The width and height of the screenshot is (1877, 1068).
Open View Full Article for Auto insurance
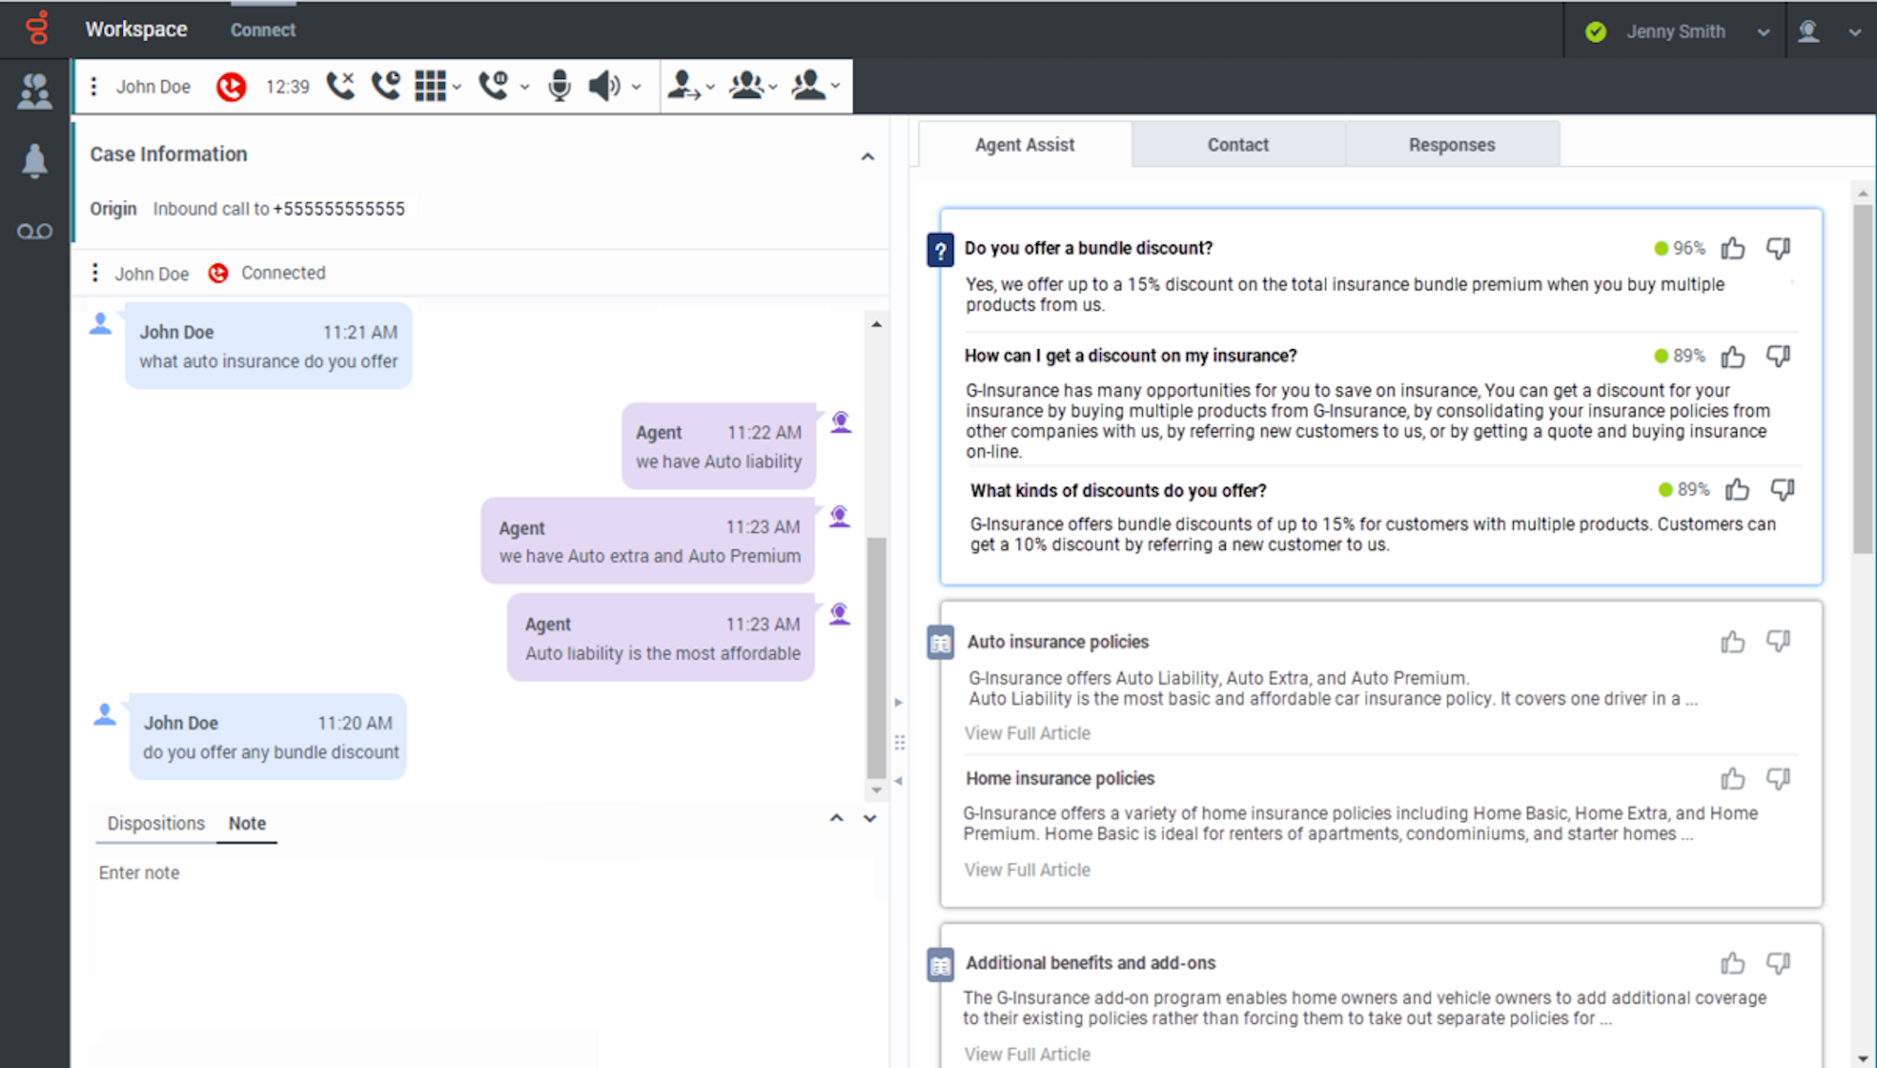[x=1028, y=733]
